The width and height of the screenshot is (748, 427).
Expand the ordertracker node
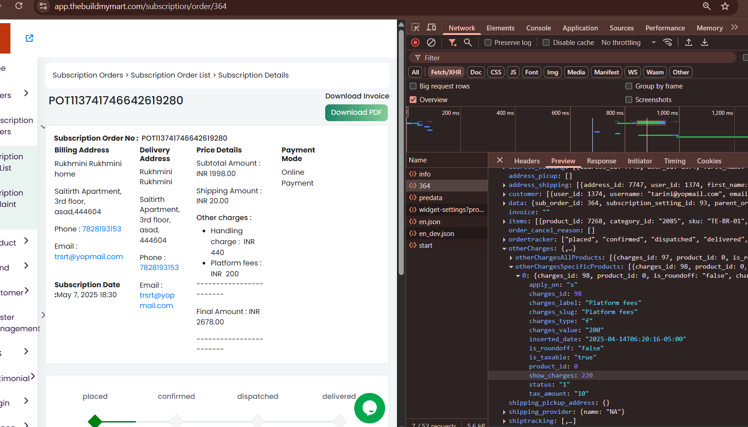click(505, 239)
